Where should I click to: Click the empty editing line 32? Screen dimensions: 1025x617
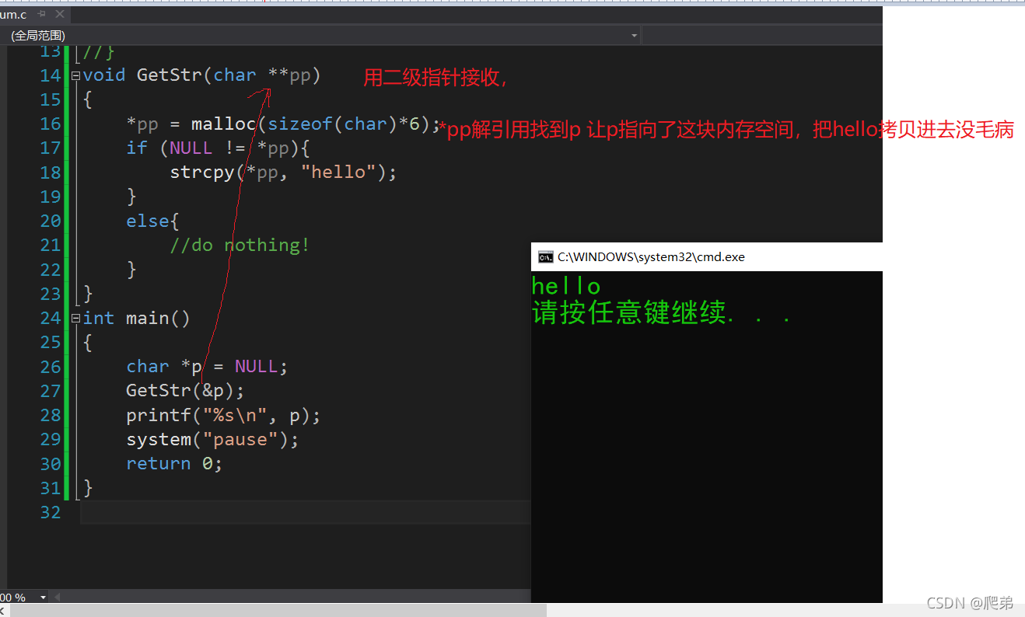305,512
